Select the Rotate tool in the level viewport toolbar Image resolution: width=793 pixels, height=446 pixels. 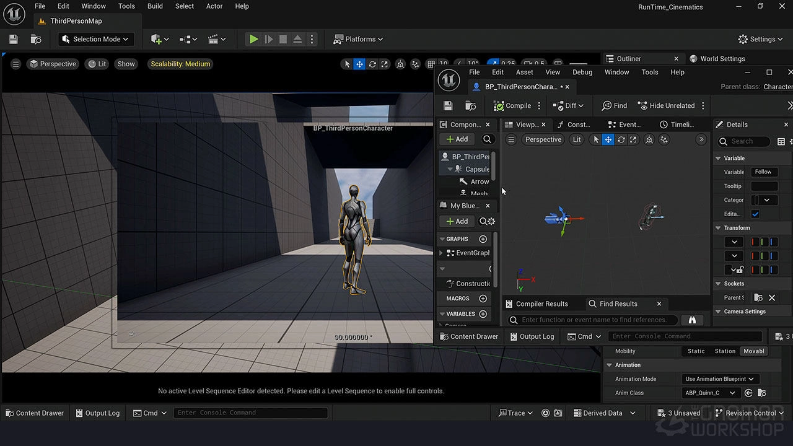tap(372, 64)
